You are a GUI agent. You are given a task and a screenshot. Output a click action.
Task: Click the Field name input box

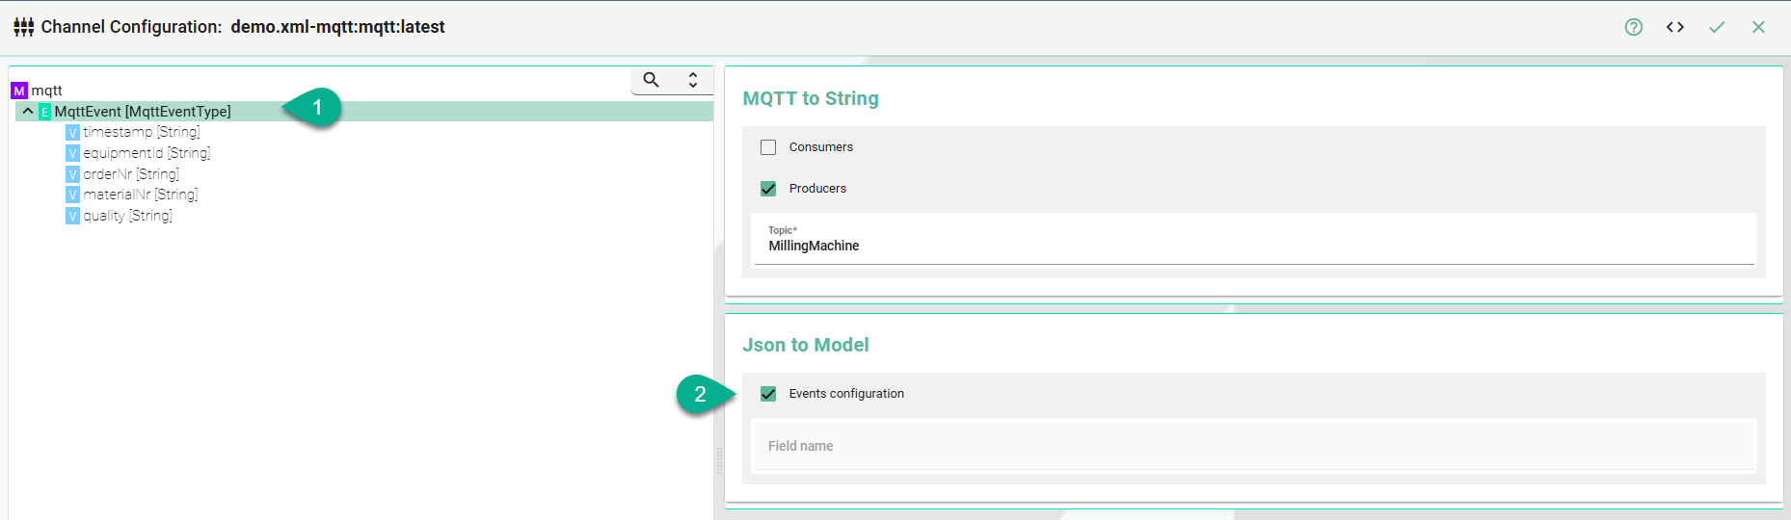tap(1253, 446)
